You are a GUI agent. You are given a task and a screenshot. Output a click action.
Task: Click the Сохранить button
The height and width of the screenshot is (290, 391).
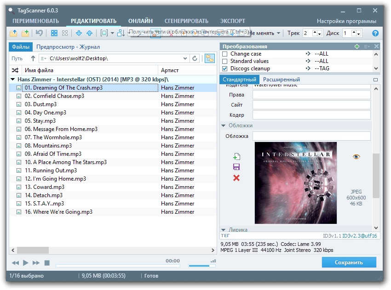pyautogui.click(x=349, y=262)
